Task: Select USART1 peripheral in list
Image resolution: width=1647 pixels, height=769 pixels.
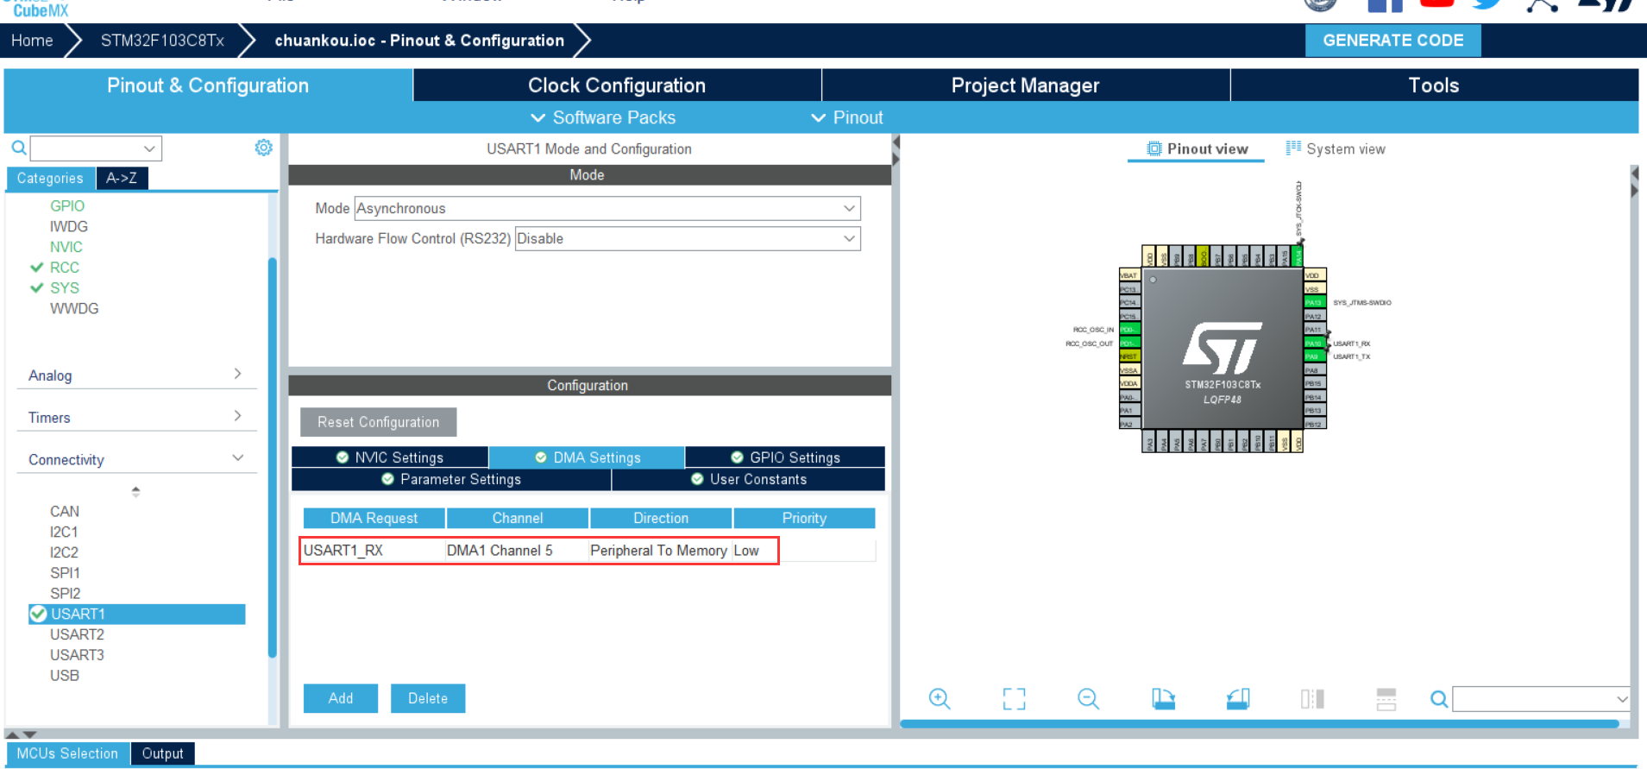Action: [x=137, y=614]
